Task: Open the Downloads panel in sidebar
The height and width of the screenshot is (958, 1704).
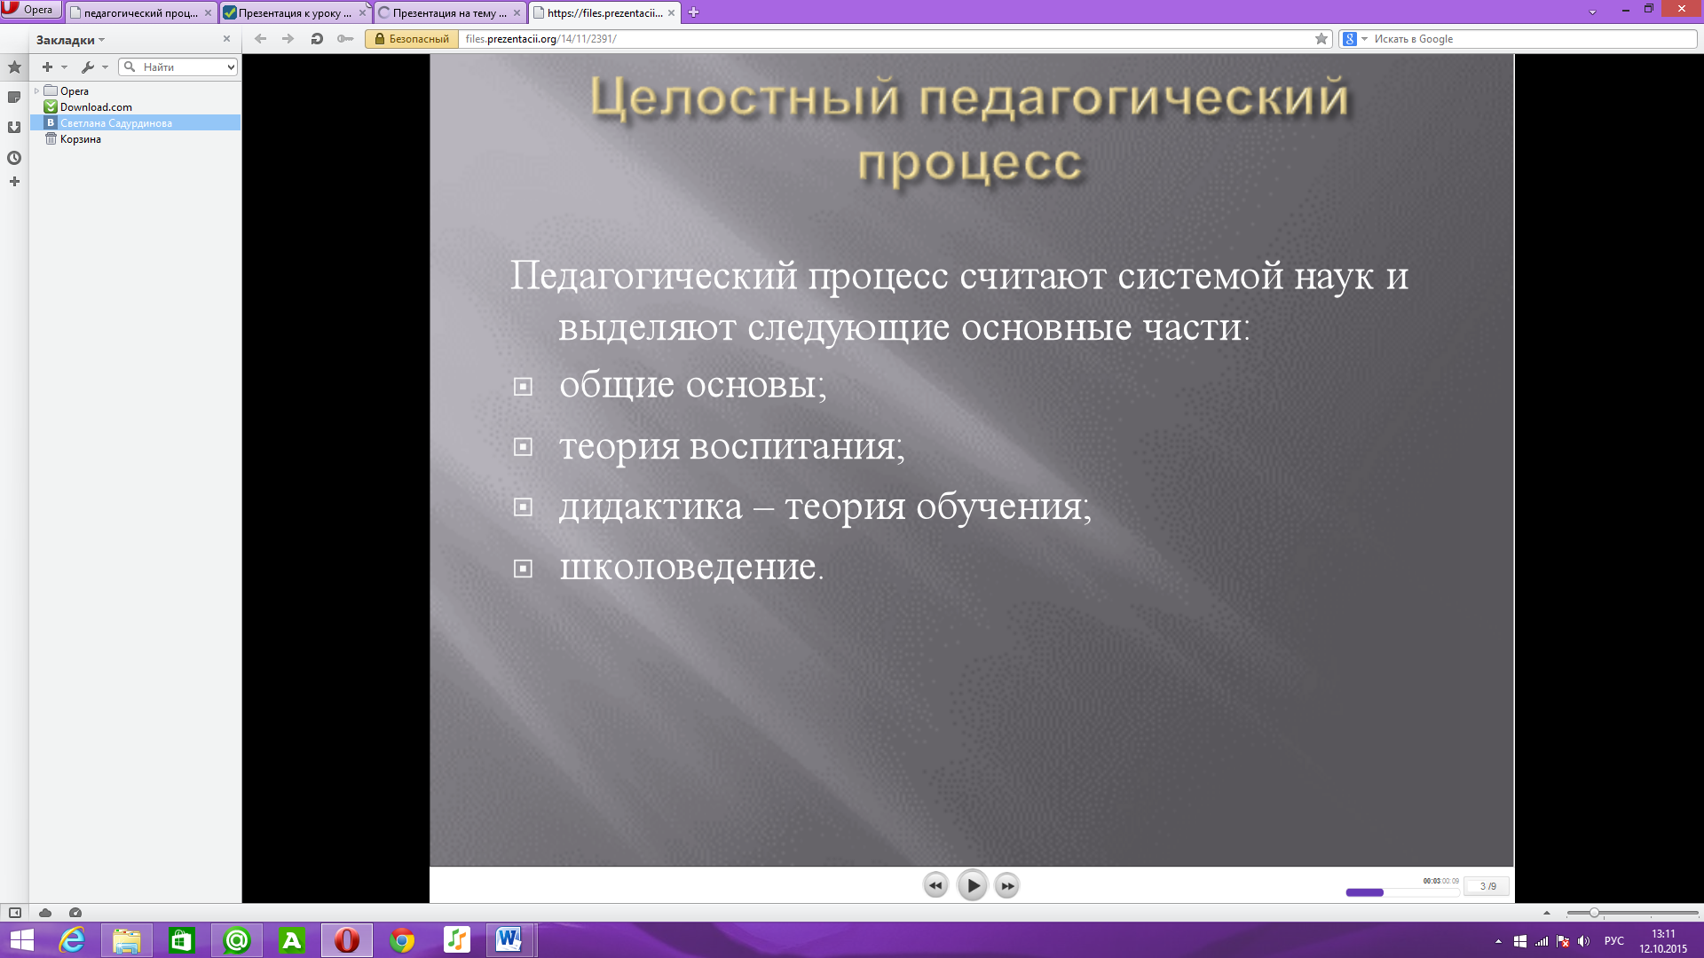Action: [14, 128]
